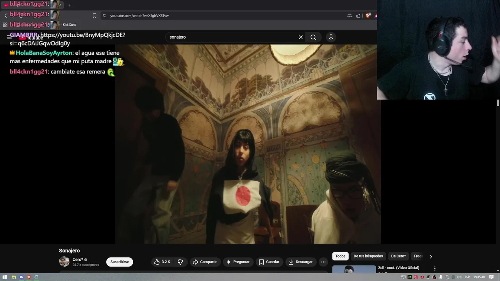This screenshot has height=281, width=500.
Task: Open the apps grid in bookmarks bar
Action: click(5, 25)
